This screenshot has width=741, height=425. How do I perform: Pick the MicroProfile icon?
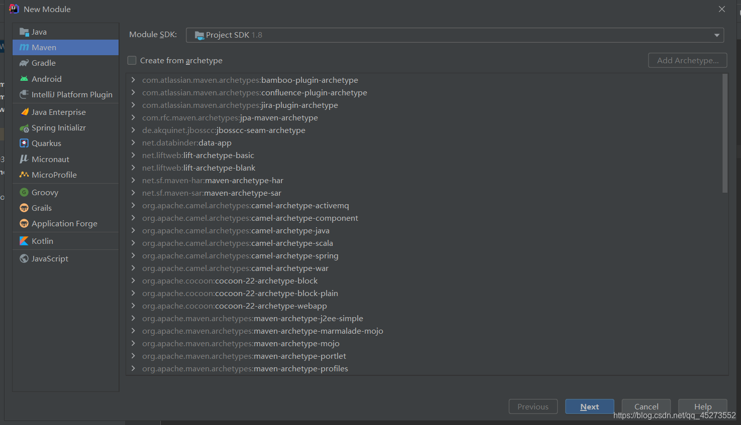[24, 175]
